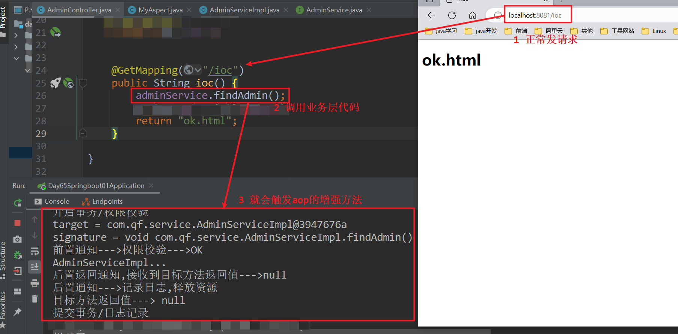Click the browser home icon
Image resolution: width=678 pixels, height=334 pixels.
click(x=473, y=15)
